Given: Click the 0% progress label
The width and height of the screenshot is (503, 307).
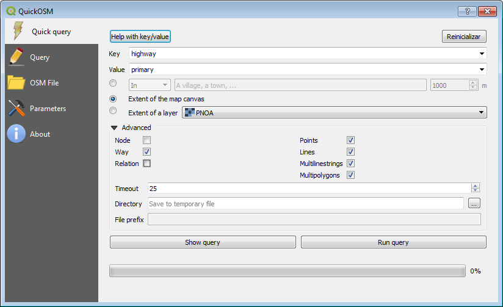Looking at the screenshot, I should [x=476, y=271].
